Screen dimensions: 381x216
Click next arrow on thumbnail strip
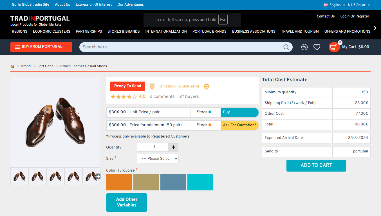click(x=98, y=176)
